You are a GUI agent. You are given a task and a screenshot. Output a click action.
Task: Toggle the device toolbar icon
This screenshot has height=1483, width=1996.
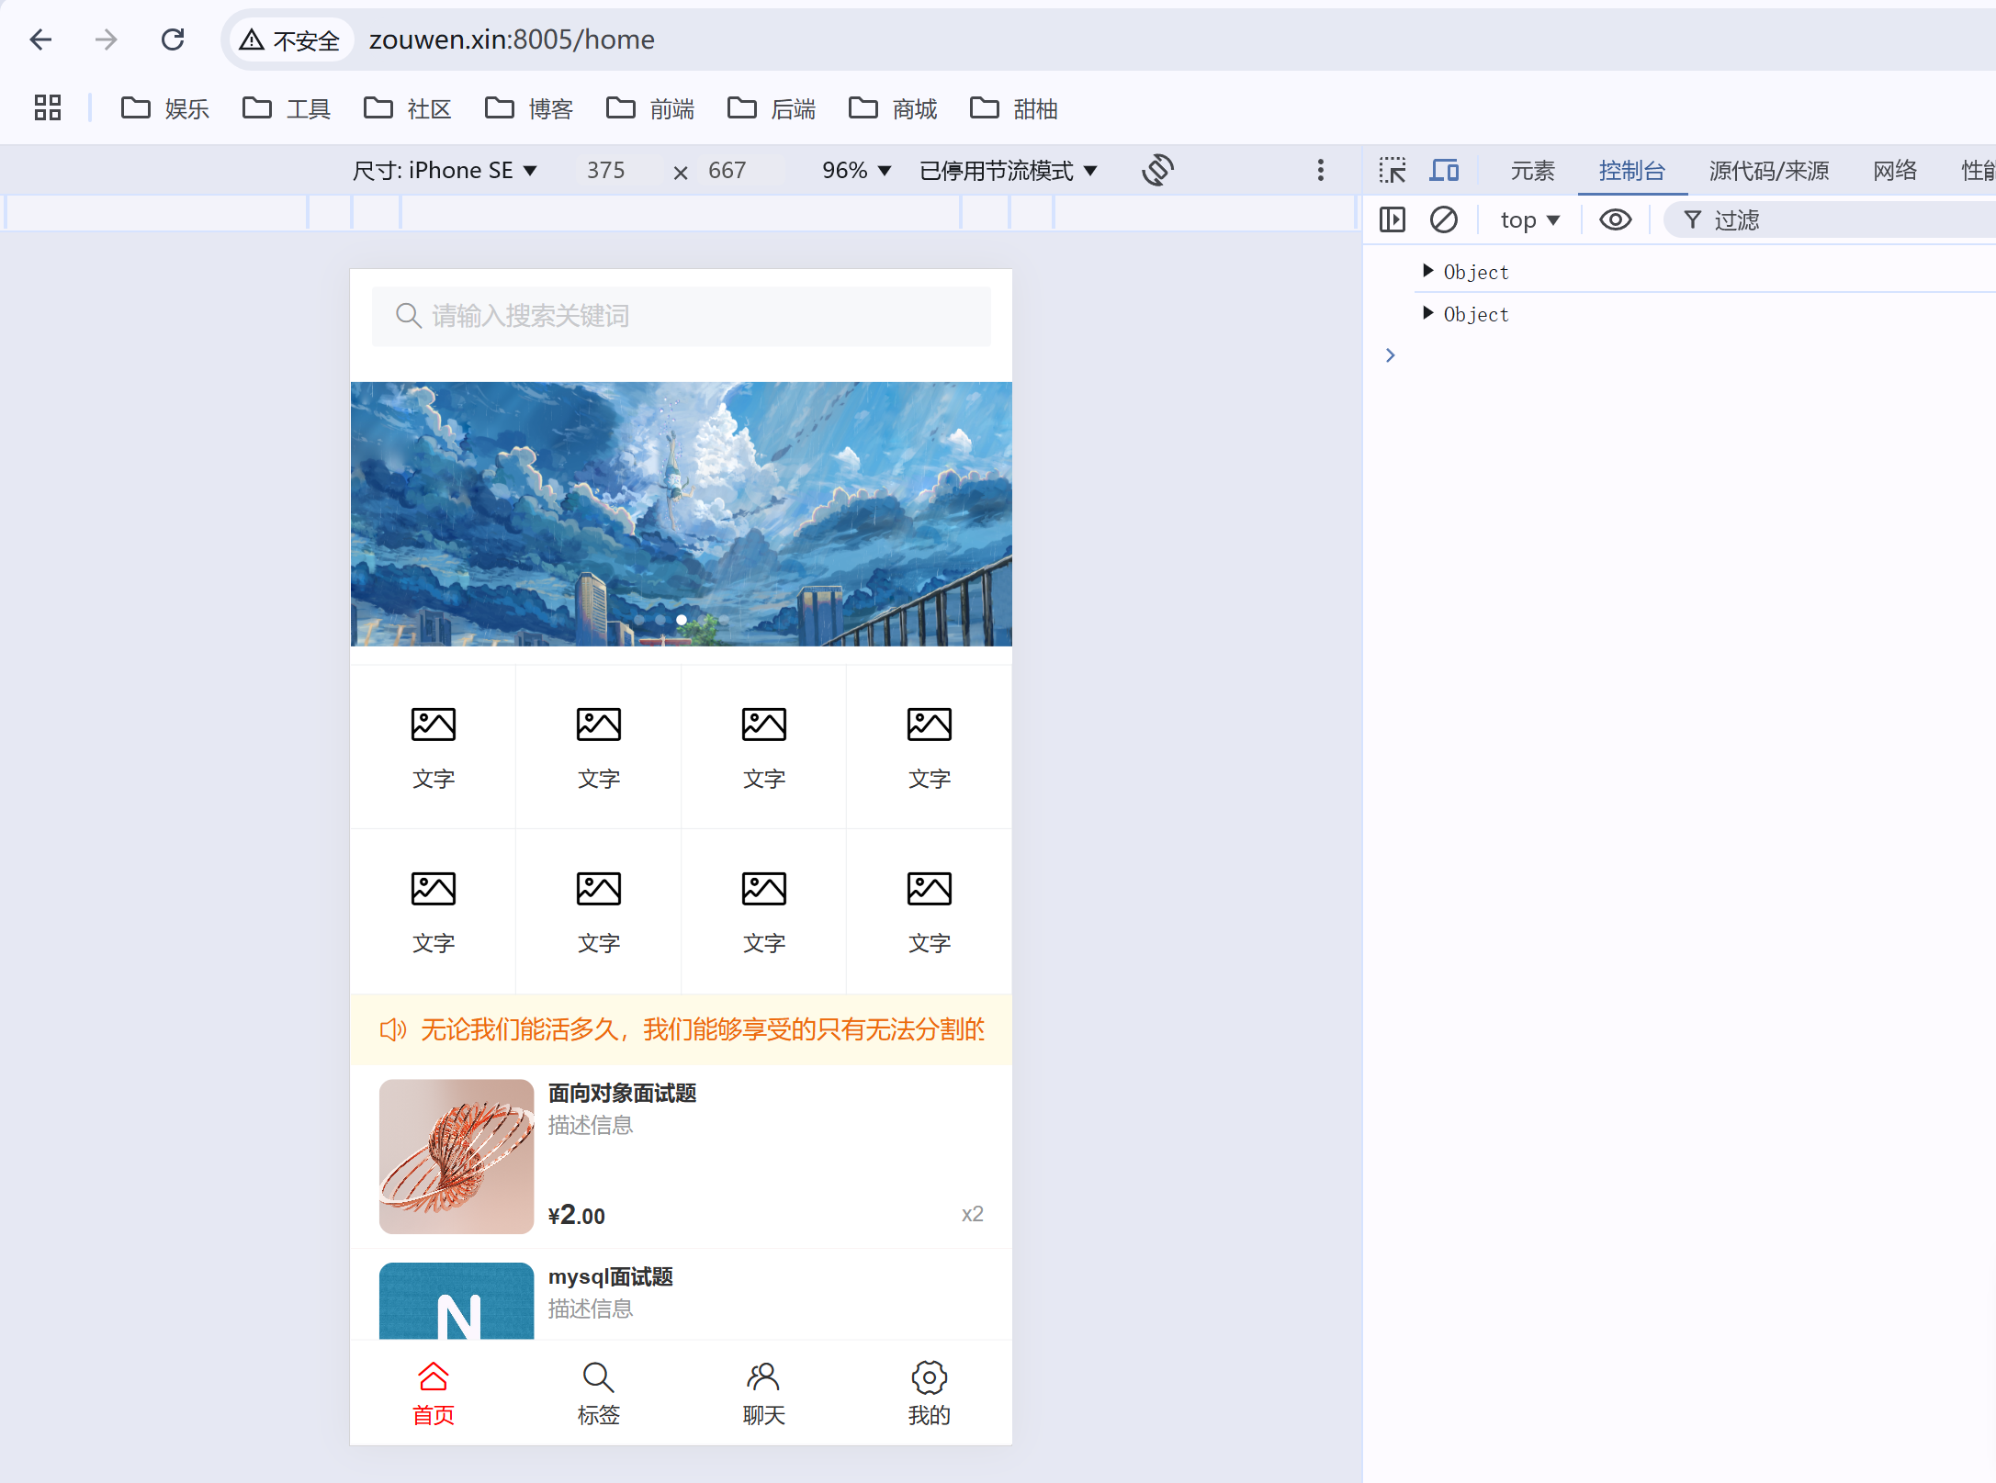[1444, 171]
